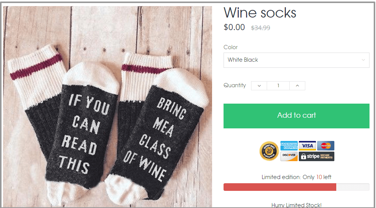The width and height of the screenshot is (376, 208).
Task: Click the quantity number input field
Action: (278, 86)
